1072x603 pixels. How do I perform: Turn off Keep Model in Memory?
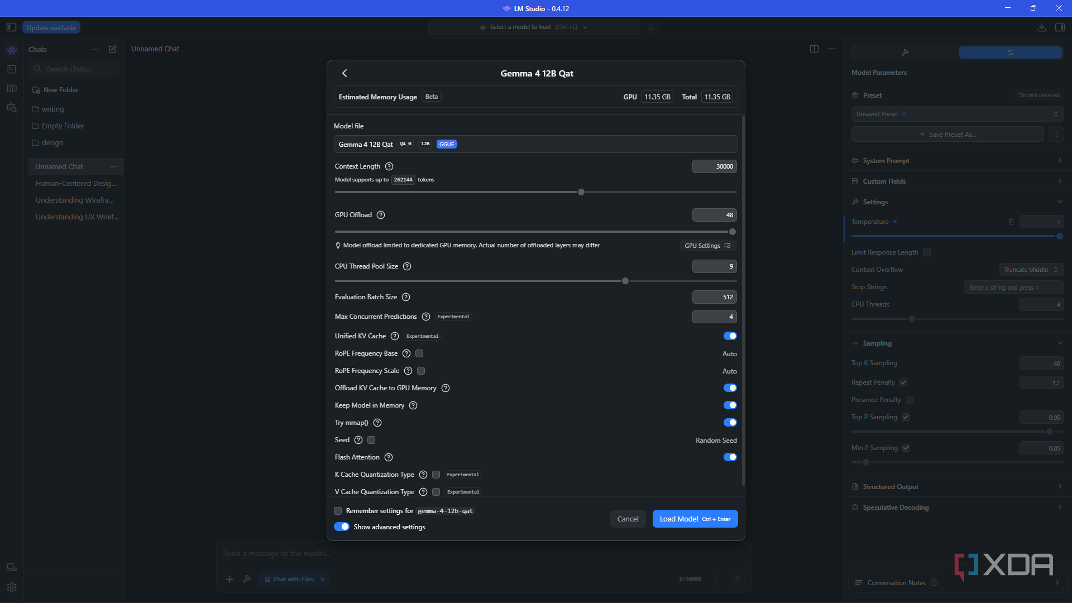pos(730,405)
